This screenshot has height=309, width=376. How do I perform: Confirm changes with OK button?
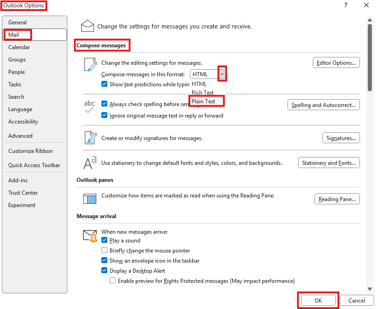point(318,300)
